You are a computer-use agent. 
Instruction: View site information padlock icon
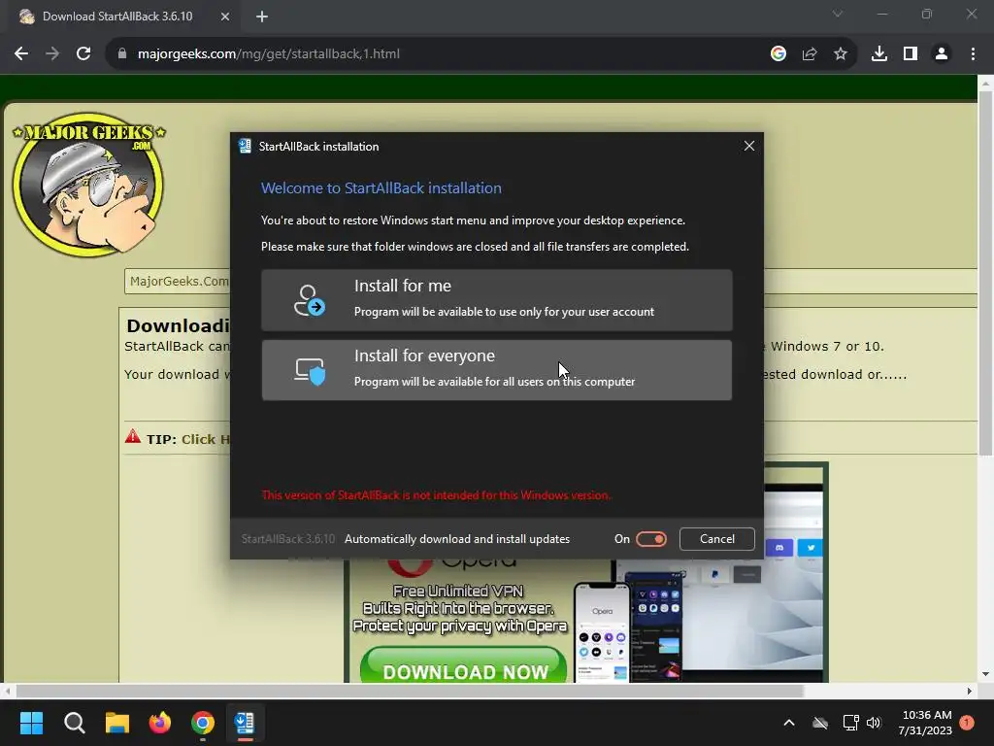[122, 54]
